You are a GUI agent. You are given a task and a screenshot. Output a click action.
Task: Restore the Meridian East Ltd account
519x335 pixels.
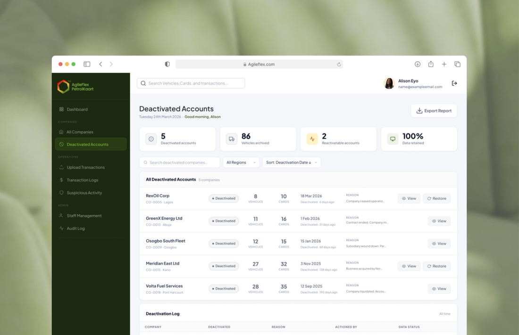[x=436, y=266]
